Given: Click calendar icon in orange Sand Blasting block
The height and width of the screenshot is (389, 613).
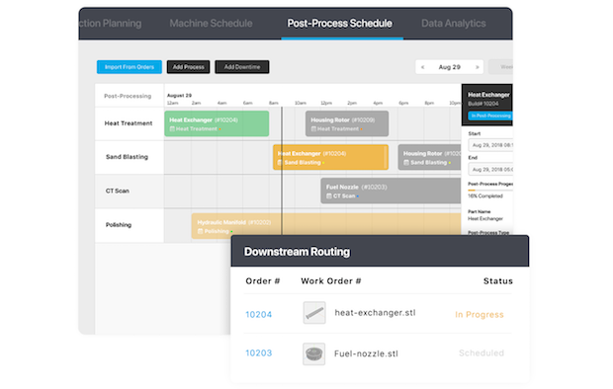Looking at the screenshot, I should coord(280,163).
